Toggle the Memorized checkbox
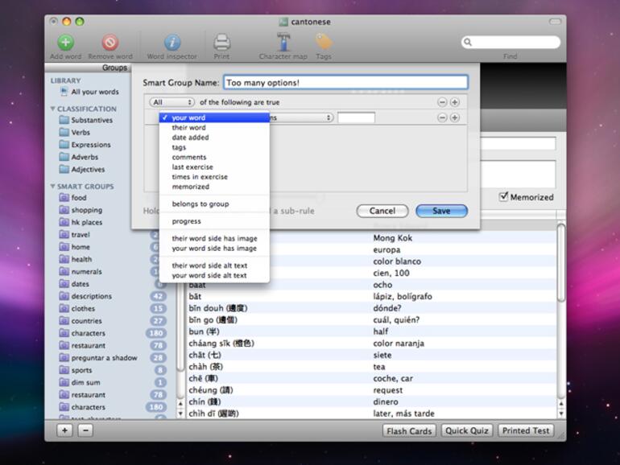Viewport: 620px width, 465px height. (503, 197)
